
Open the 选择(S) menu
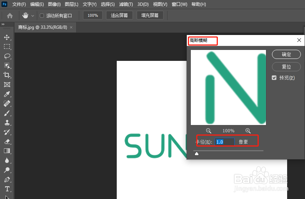click(x=108, y=4)
